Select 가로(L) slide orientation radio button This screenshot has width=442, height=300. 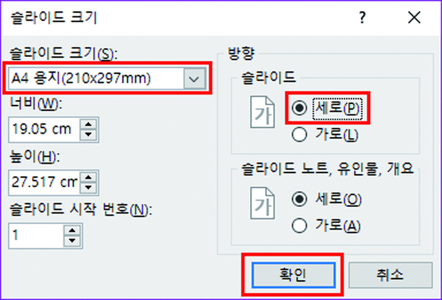click(299, 135)
